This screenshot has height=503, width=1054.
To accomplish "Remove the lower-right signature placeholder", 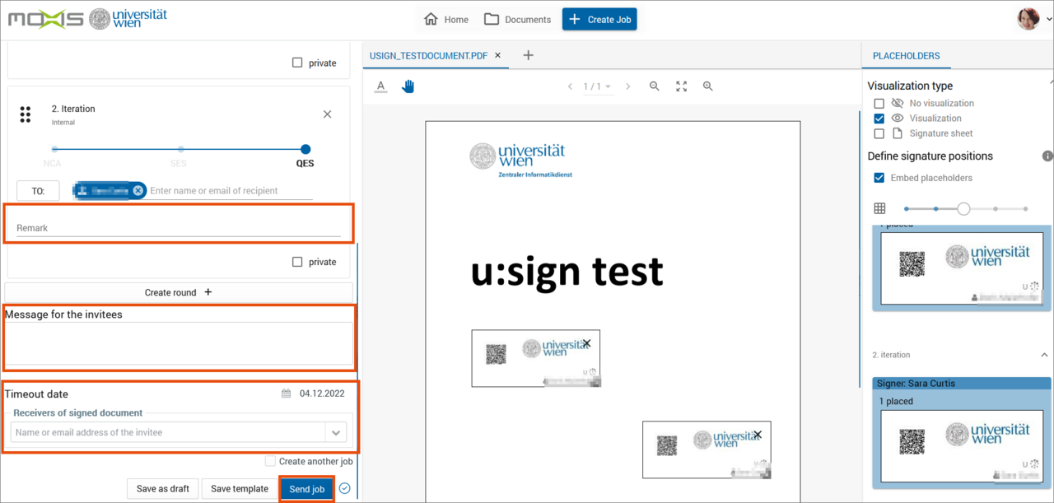I will [758, 435].
